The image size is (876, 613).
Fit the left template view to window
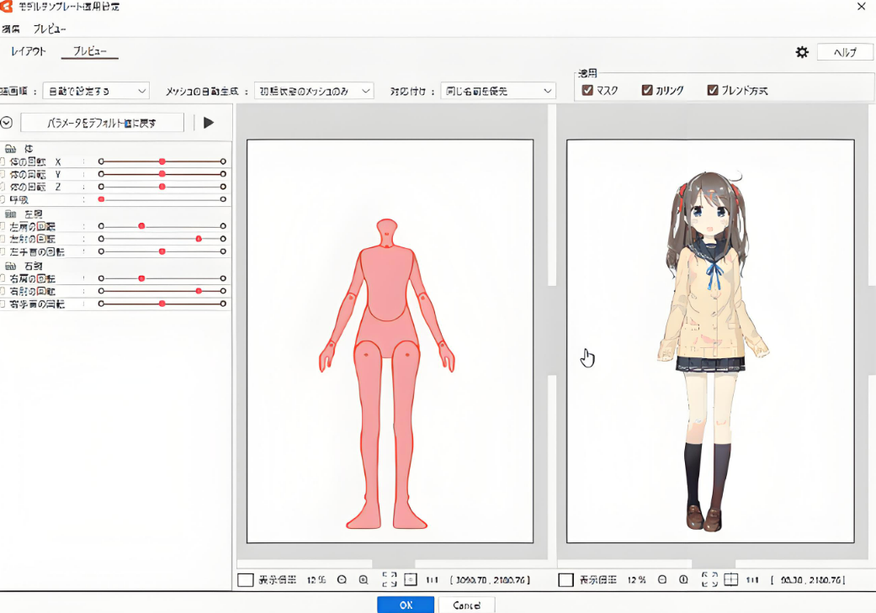coord(390,579)
